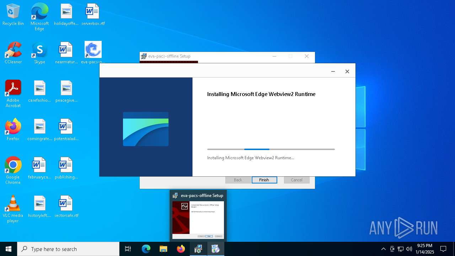Open the VLC media player shortcut

point(13,209)
